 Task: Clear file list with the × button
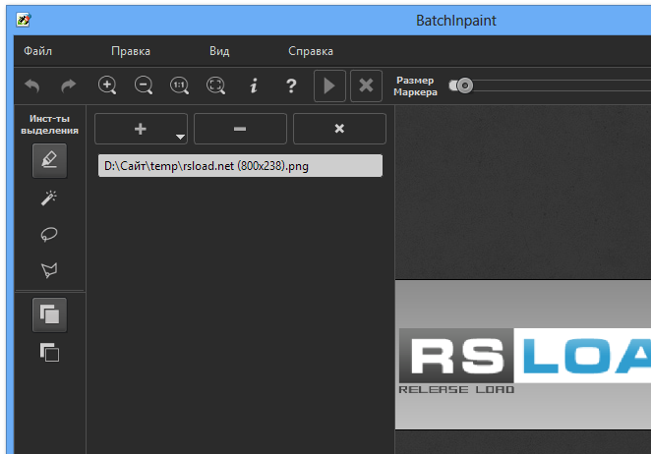coord(339,129)
